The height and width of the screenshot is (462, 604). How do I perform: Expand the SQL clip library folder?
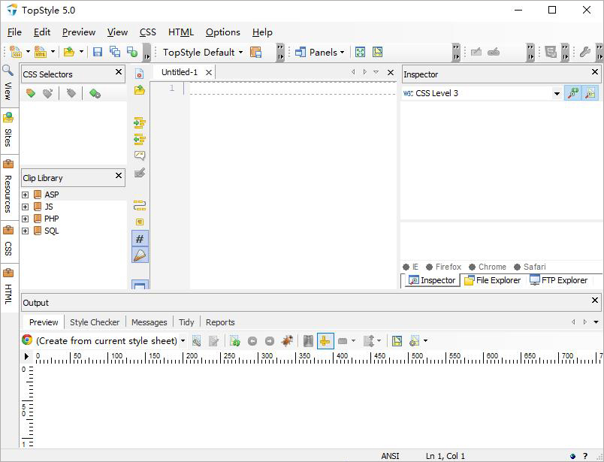[26, 231]
